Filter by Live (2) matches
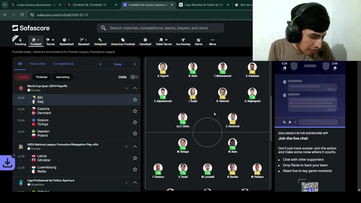 tap(23, 77)
